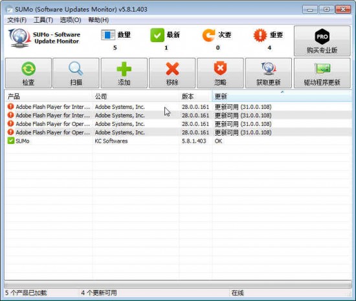Close the SUMo window
This screenshot has width=356, height=301.
point(343,10)
